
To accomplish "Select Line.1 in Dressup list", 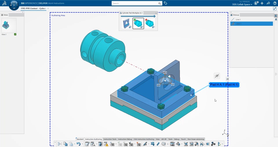I will click(x=252, y=19).
